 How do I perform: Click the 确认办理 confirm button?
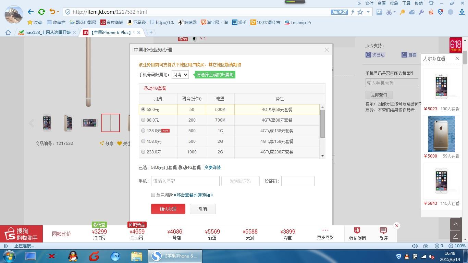168,209
